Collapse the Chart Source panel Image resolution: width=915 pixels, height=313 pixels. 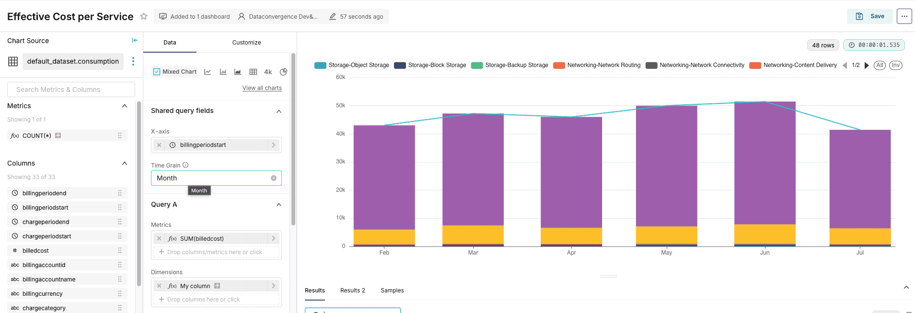pyautogui.click(x=135, y=41)
